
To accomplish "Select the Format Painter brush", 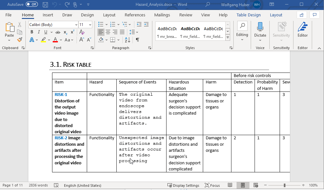I will tap(20, 39).
